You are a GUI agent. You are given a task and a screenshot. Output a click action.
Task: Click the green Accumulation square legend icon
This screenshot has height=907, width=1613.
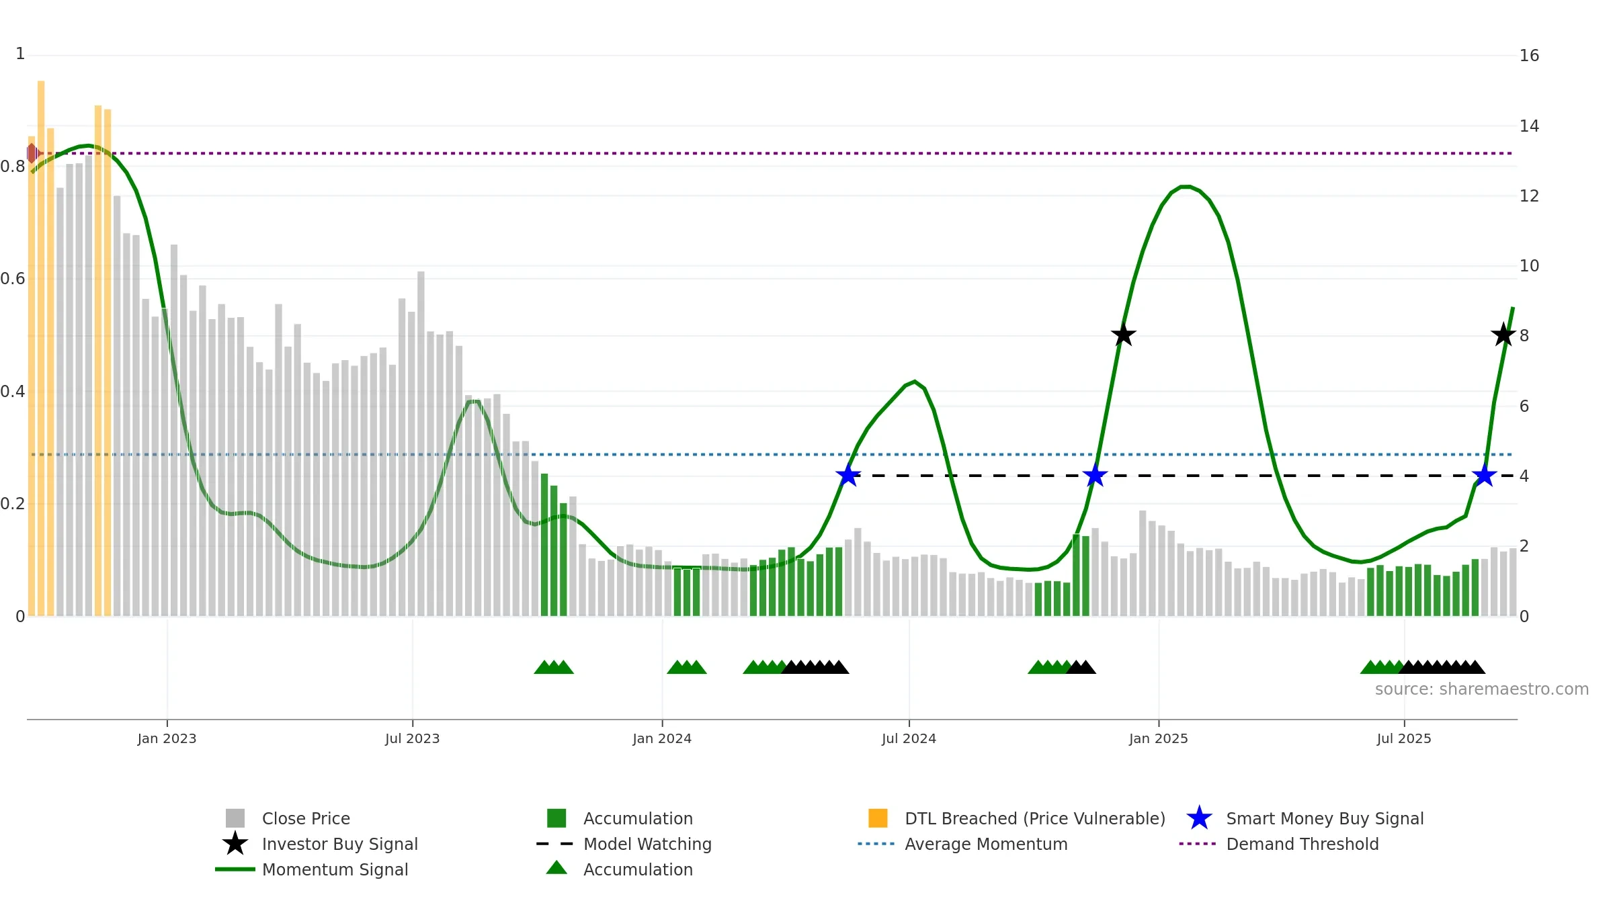pos(556,818)
